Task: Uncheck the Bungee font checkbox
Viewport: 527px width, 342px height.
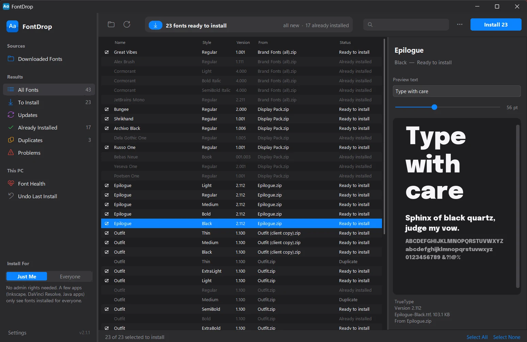Action: (x=107, y=109)
